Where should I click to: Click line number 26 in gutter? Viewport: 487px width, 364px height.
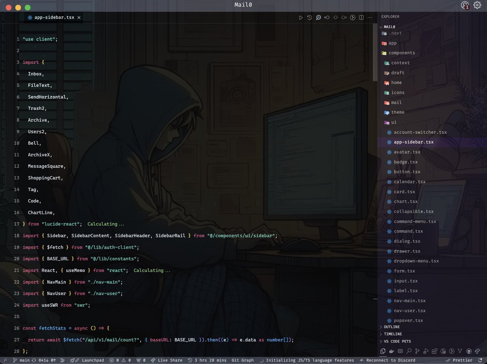[16, 328]
